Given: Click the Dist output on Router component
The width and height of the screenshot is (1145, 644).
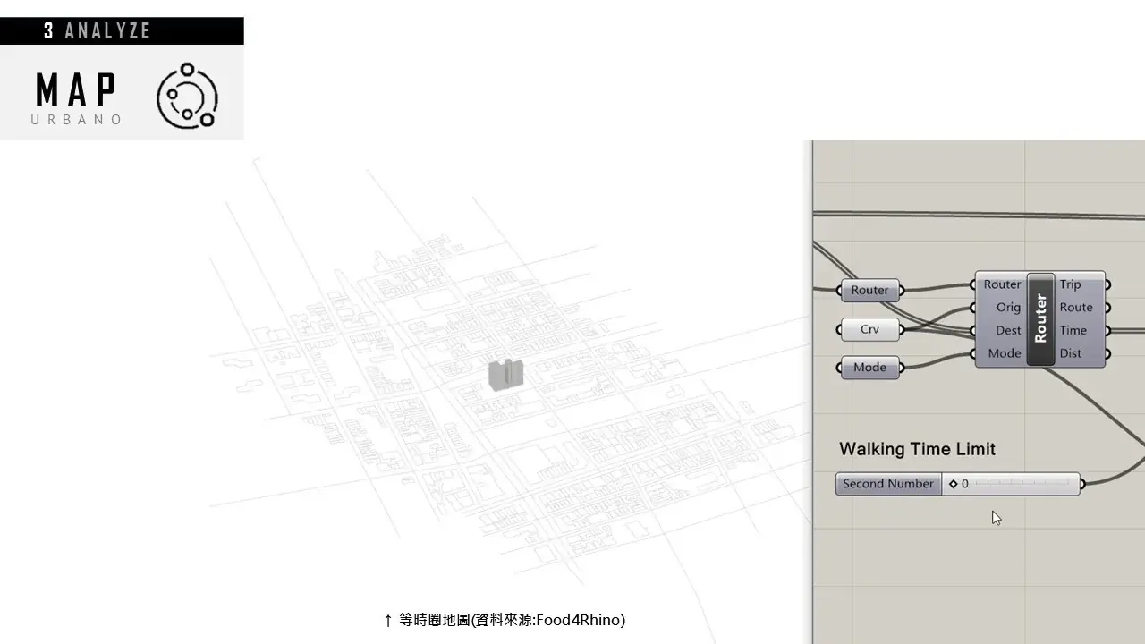Looking at the screenshot, I should coord(1071,354).
